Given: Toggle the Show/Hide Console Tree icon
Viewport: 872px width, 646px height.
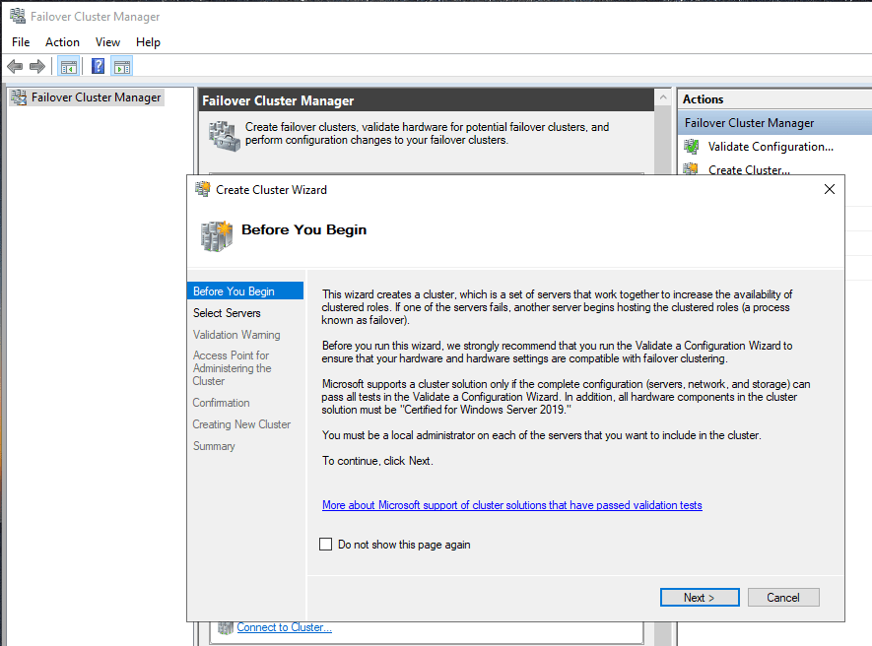Looking at the screenshot, I should point(68,67).
